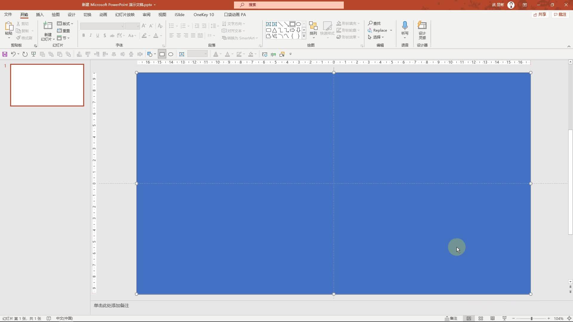Reset the slide layout (重置)
The image size is (573, 322).
pos(64,31)
